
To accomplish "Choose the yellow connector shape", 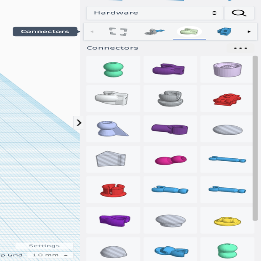I will [x=227, y=220].
